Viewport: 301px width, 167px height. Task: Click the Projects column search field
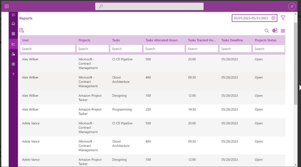(x=92, y=49)
